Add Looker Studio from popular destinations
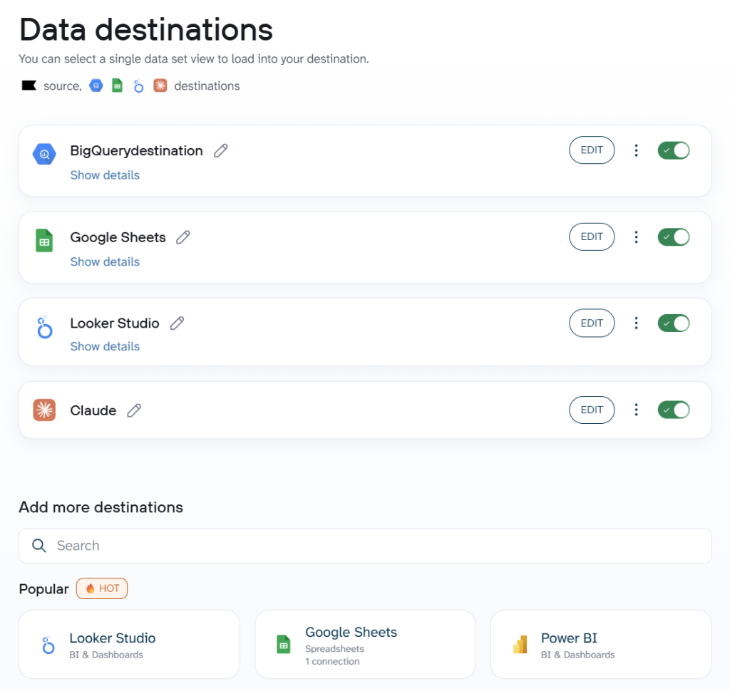730x691 pixels. tap(130, 644)
